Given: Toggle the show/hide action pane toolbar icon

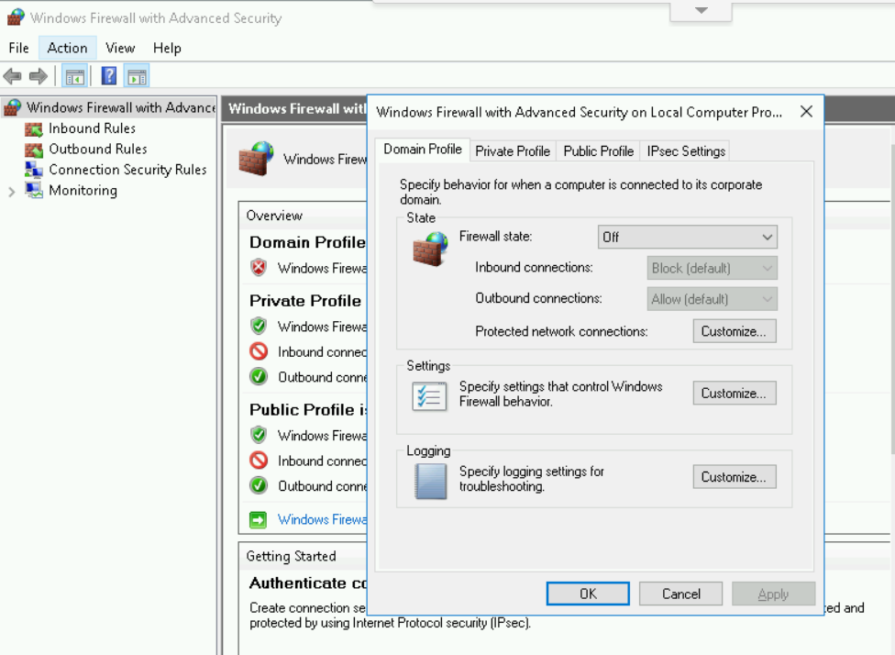Looking at the screenshot, I should pos(137,76).
